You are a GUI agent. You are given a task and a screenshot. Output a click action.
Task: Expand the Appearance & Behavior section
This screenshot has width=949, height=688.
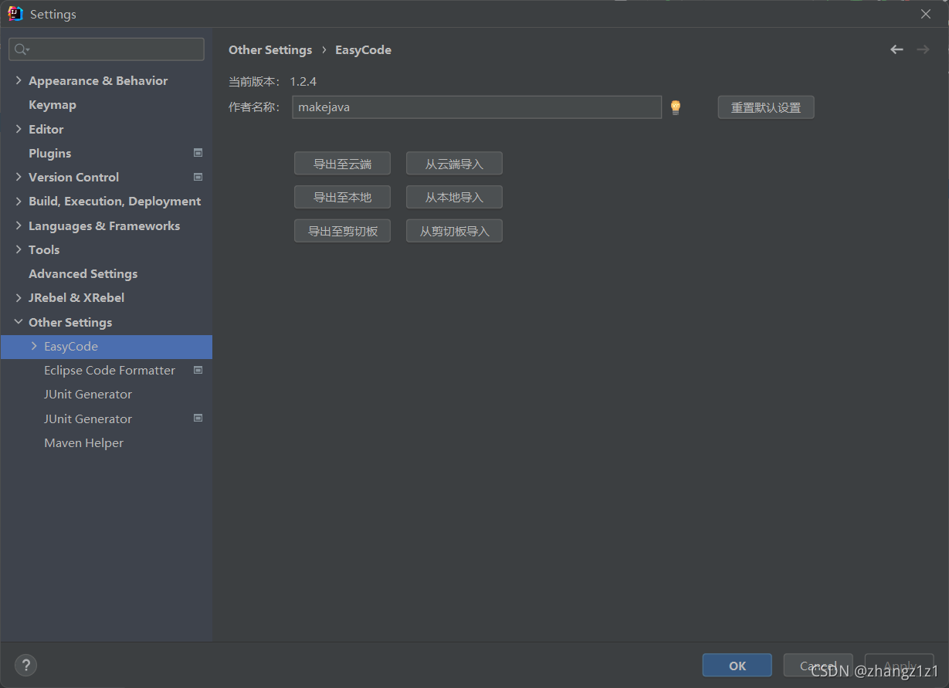19,80
